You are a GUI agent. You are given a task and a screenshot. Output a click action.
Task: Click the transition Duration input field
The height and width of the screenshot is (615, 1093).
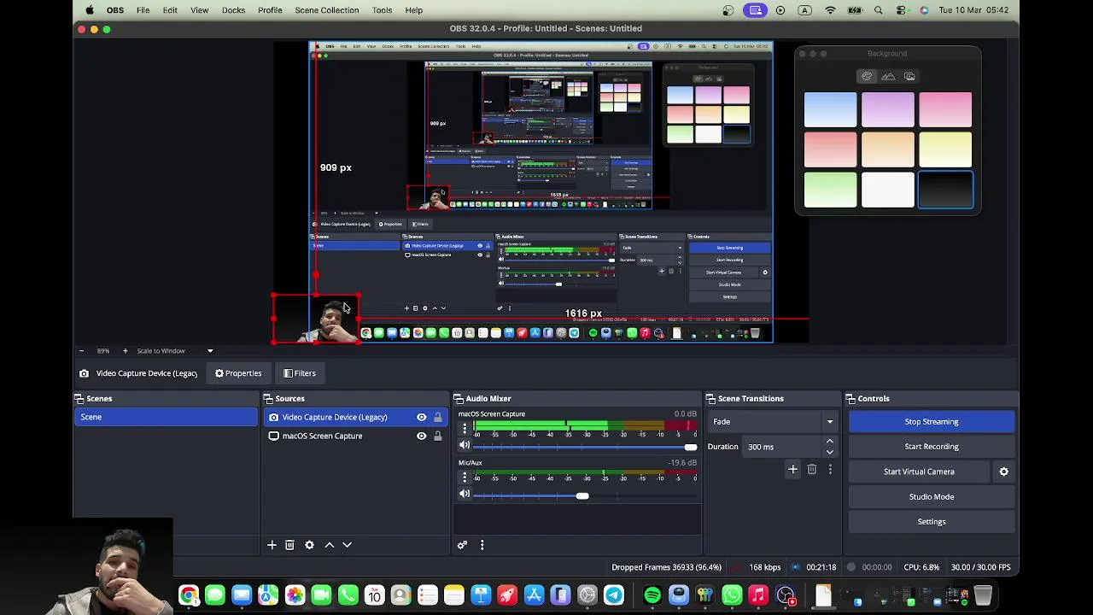[x=781, y=447]
